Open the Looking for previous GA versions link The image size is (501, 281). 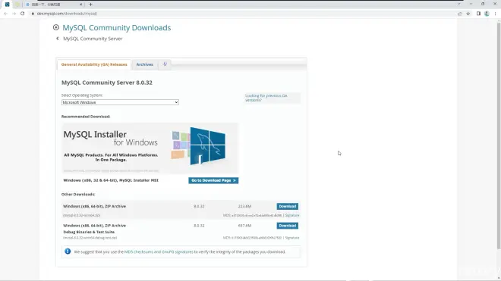(x=266, y=98)
